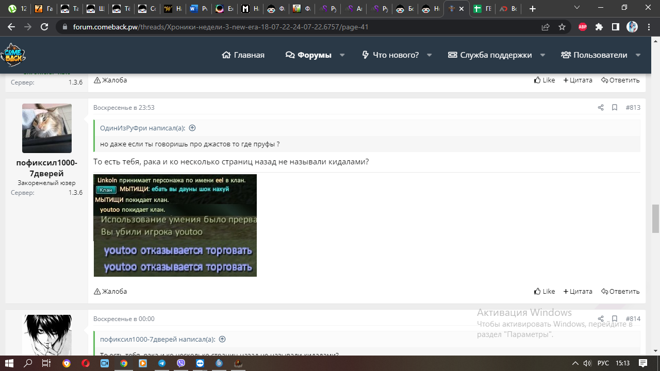The height and width of the screenshot is (371, 660).
Task: Bookmark this page with the star icon
Action: (x=562, y=27)
